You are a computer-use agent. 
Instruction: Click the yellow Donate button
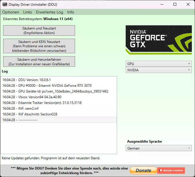tap(143, 170)
